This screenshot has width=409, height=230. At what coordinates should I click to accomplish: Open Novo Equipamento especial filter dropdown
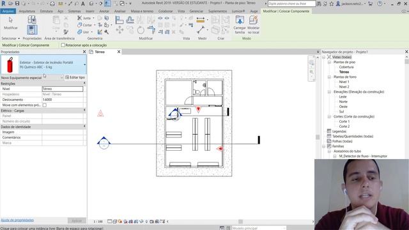coord(61,77)
